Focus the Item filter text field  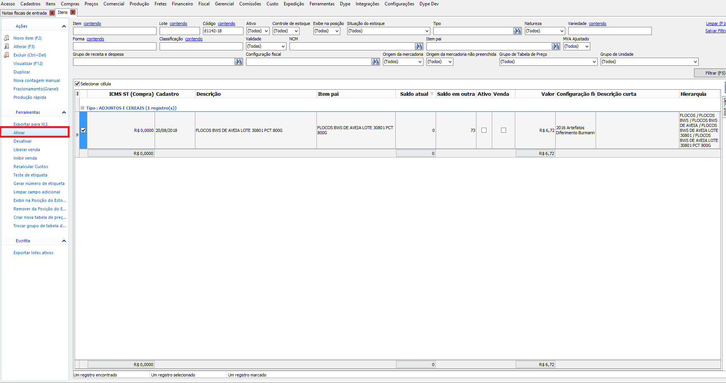point(115,31)
